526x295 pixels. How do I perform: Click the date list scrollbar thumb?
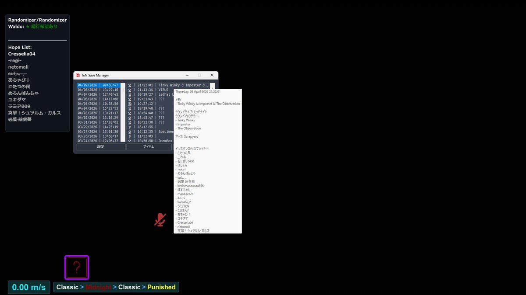[x=123, y=90]
